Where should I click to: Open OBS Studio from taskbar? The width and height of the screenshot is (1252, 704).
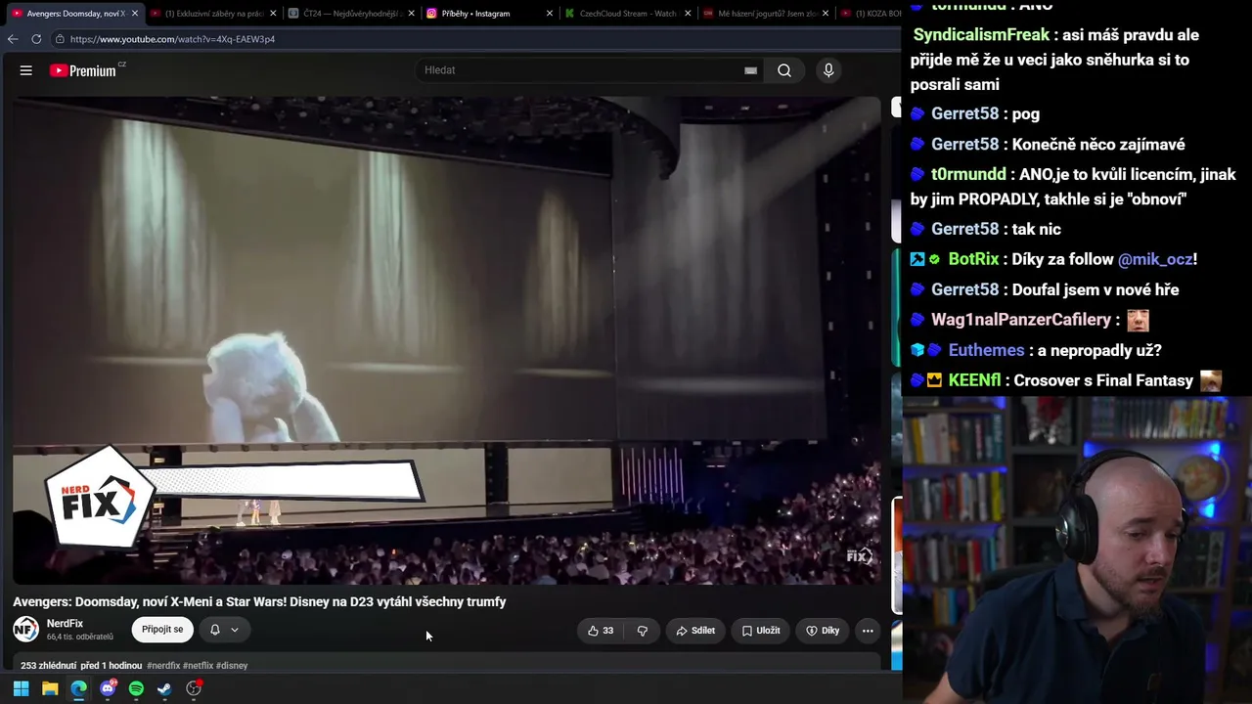point(194,688)
